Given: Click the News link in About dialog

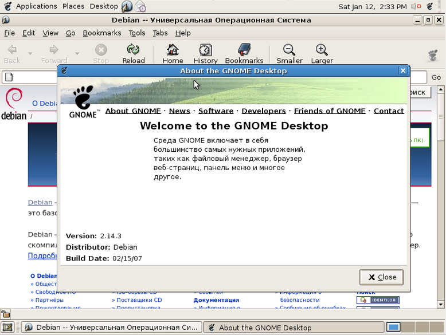Looking at the screenshot, I should [179, 111].
